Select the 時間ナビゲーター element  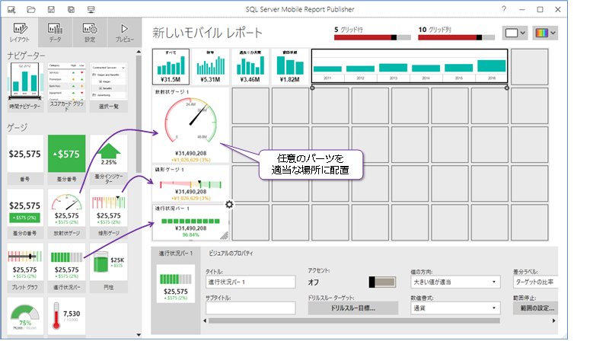point(25,87)
